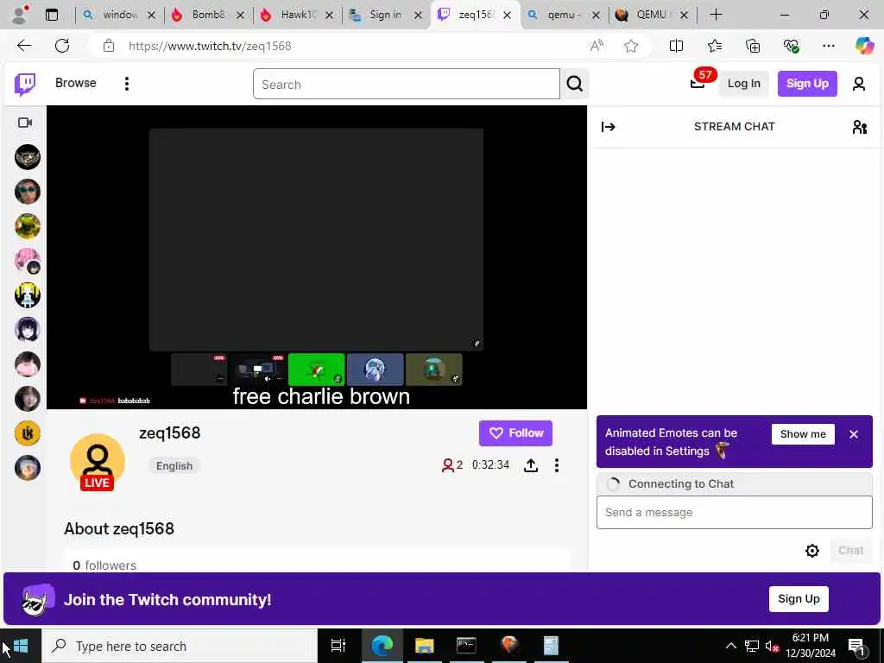Click Sign Up in the bottom banner
The image size is (884, 663).
point(799,599)
